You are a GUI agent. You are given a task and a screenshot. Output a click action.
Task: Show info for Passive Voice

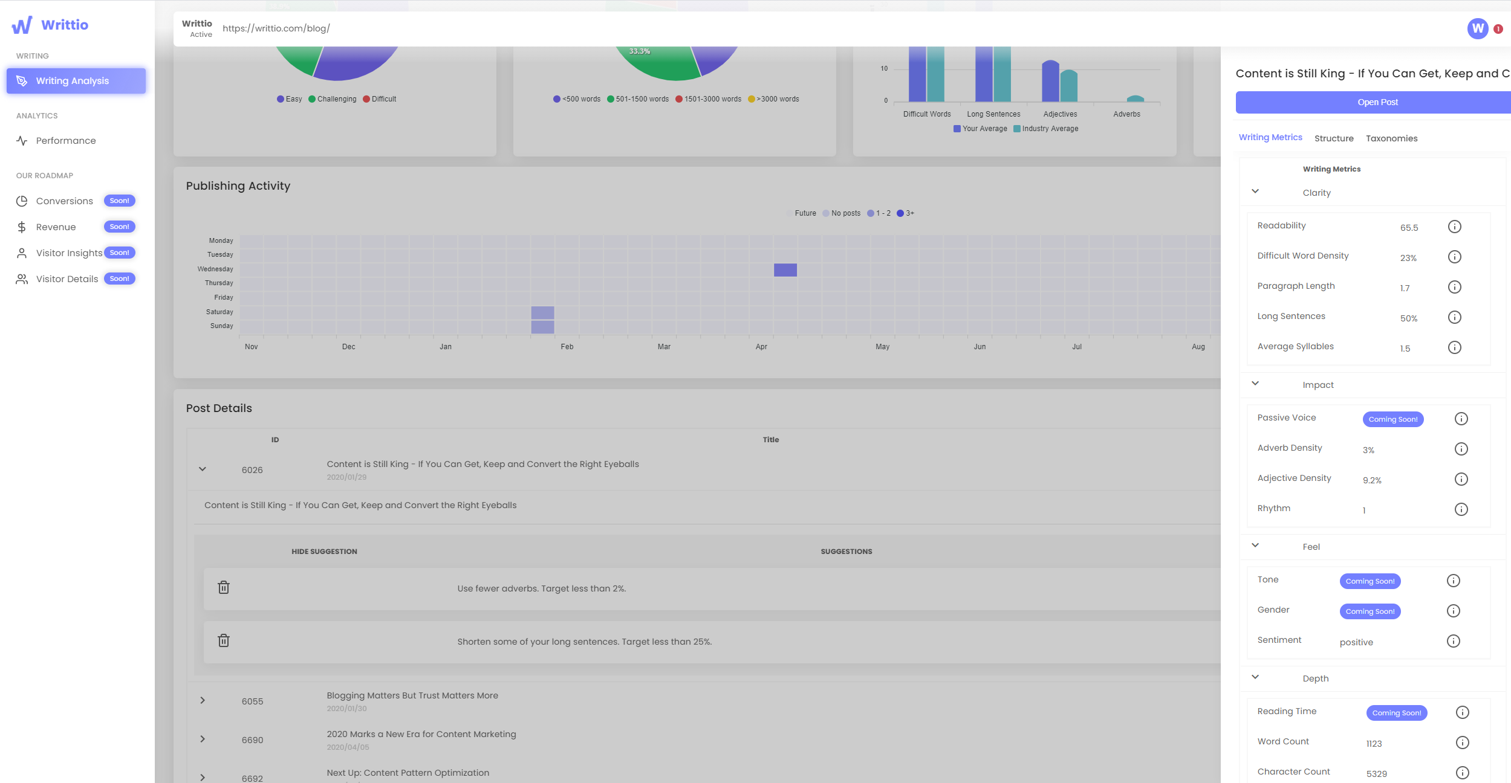[x=1461, y=419]
